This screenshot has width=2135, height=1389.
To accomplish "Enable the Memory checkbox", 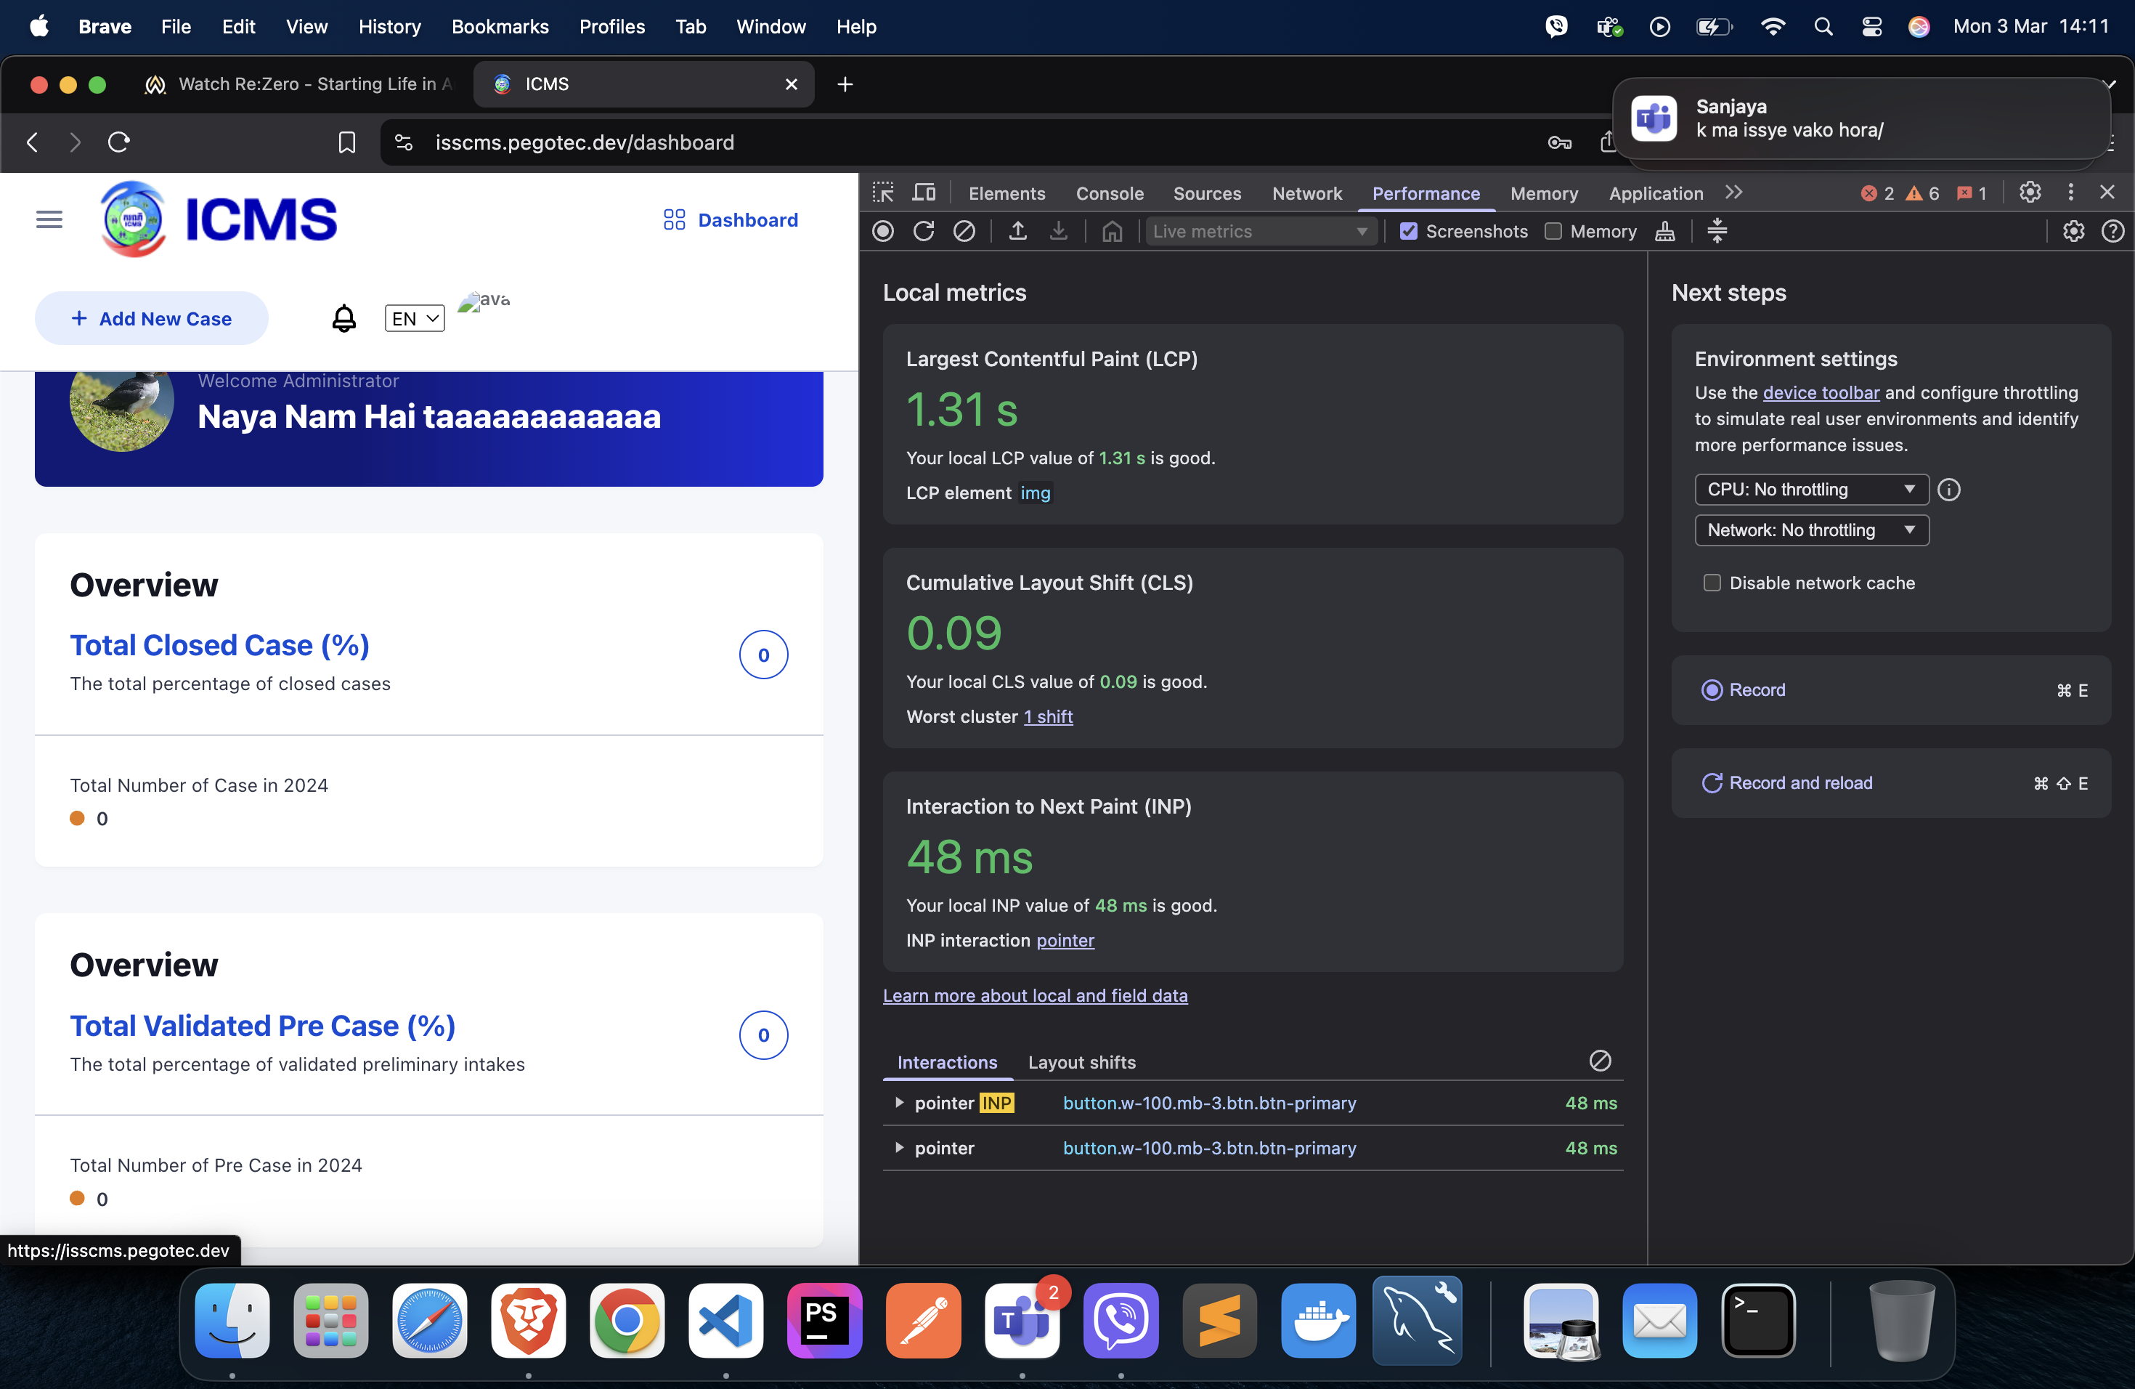I will pyautogui.click(x=1553, y=232).
